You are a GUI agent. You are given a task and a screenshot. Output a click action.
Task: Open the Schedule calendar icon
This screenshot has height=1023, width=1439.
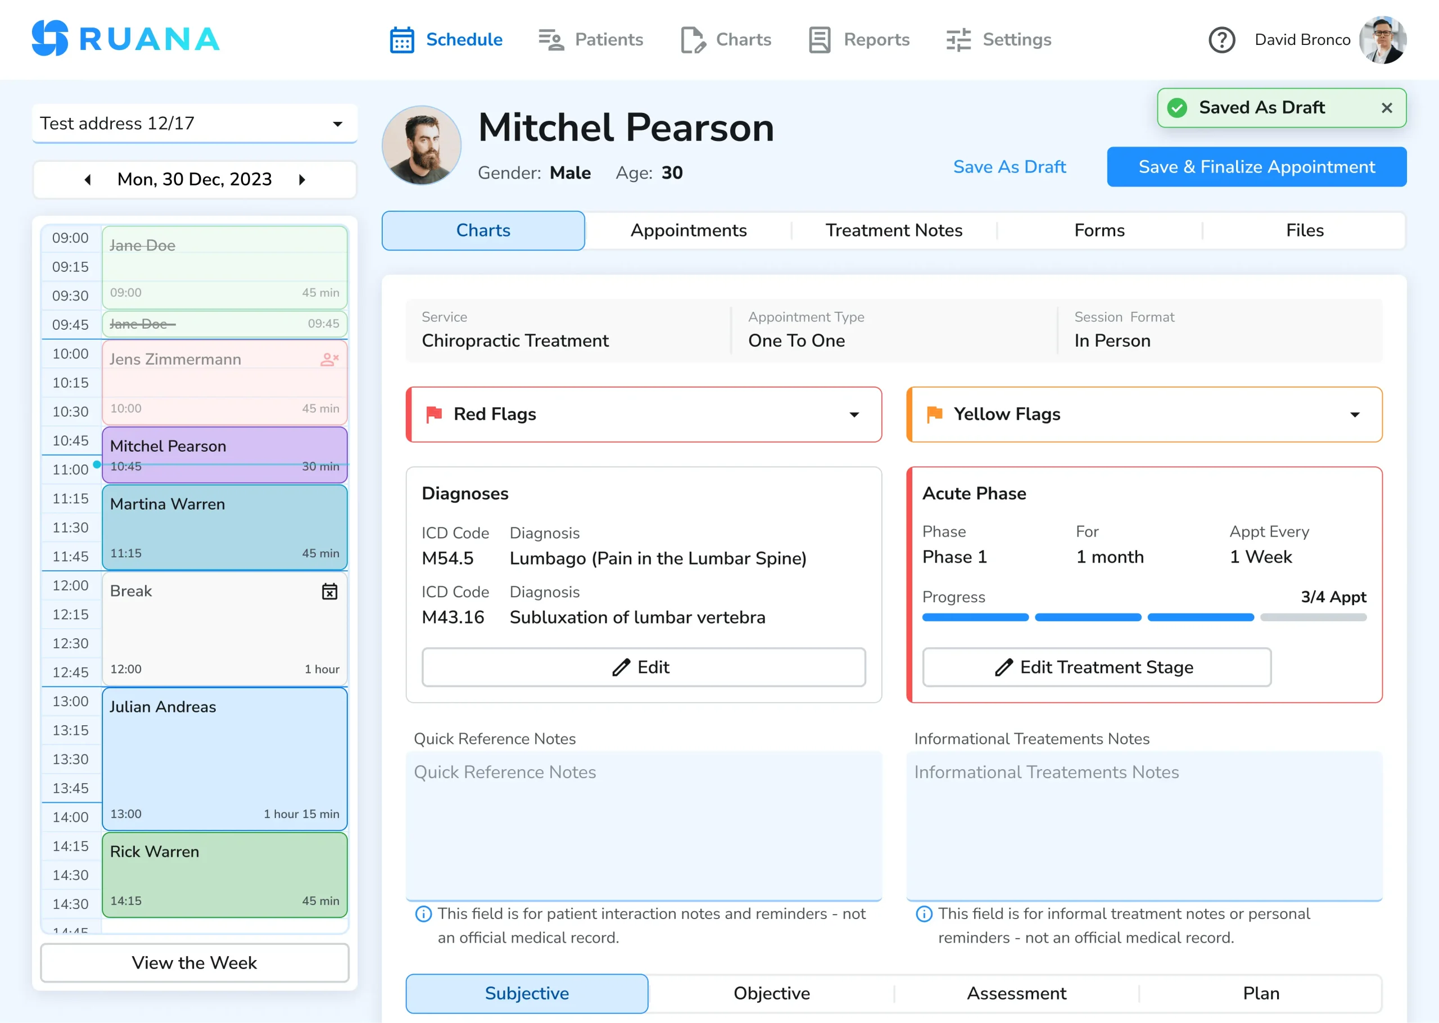pyautogui.click(x=401, y=40)
